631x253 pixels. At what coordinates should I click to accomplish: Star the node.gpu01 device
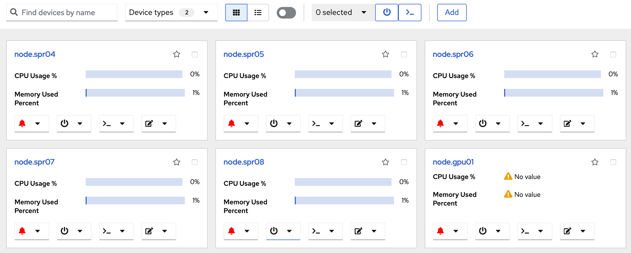[x=595, y=162]
